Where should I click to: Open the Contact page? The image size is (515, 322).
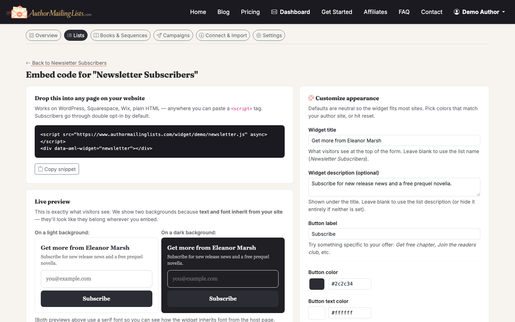tap(432, 12)
